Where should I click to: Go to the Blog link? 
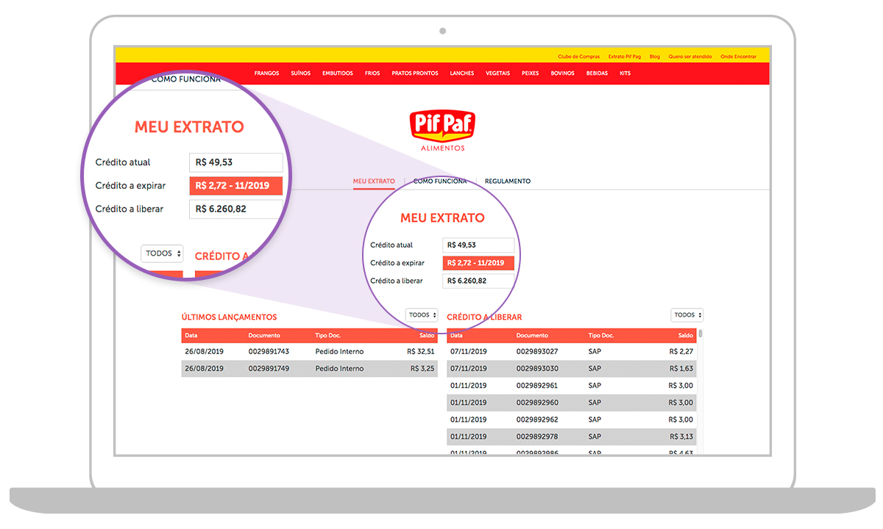pyautogui.click(x=655, y=57)
